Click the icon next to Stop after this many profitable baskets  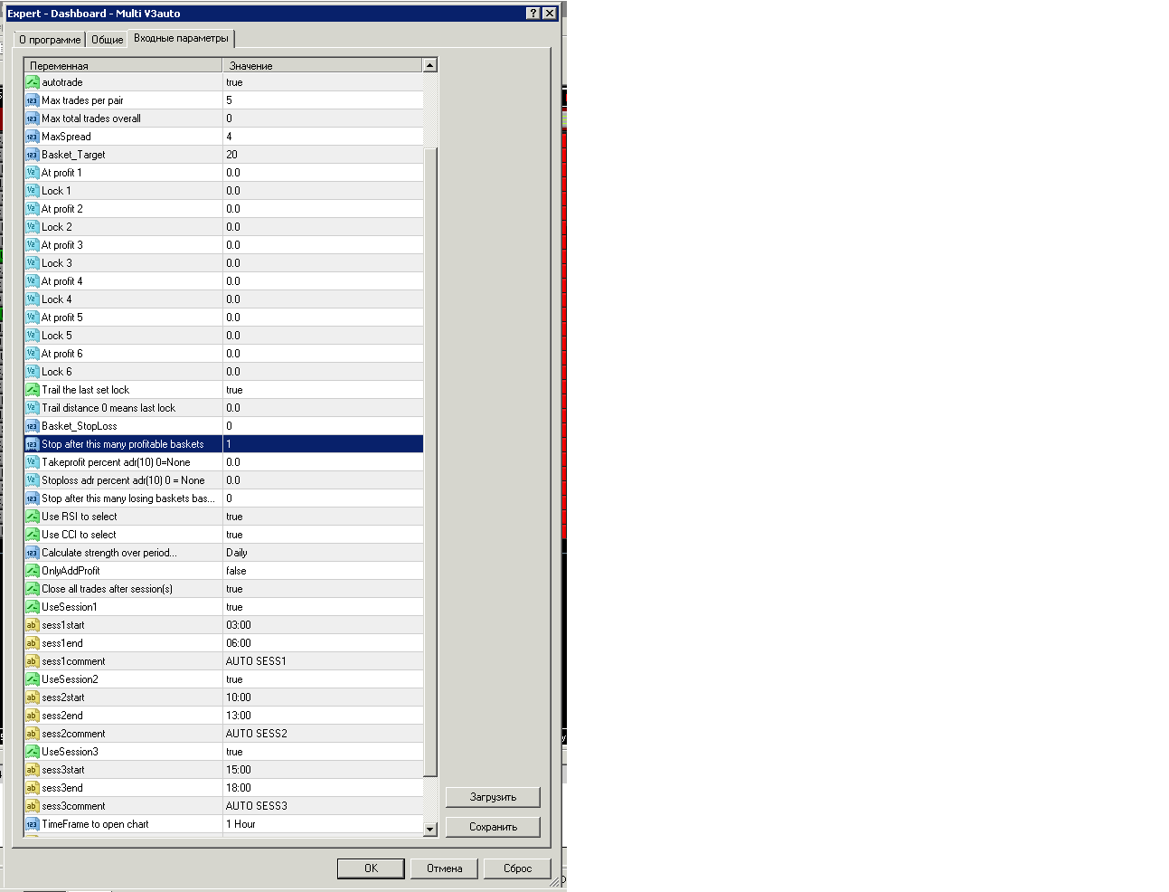click(x=32, y=444)
